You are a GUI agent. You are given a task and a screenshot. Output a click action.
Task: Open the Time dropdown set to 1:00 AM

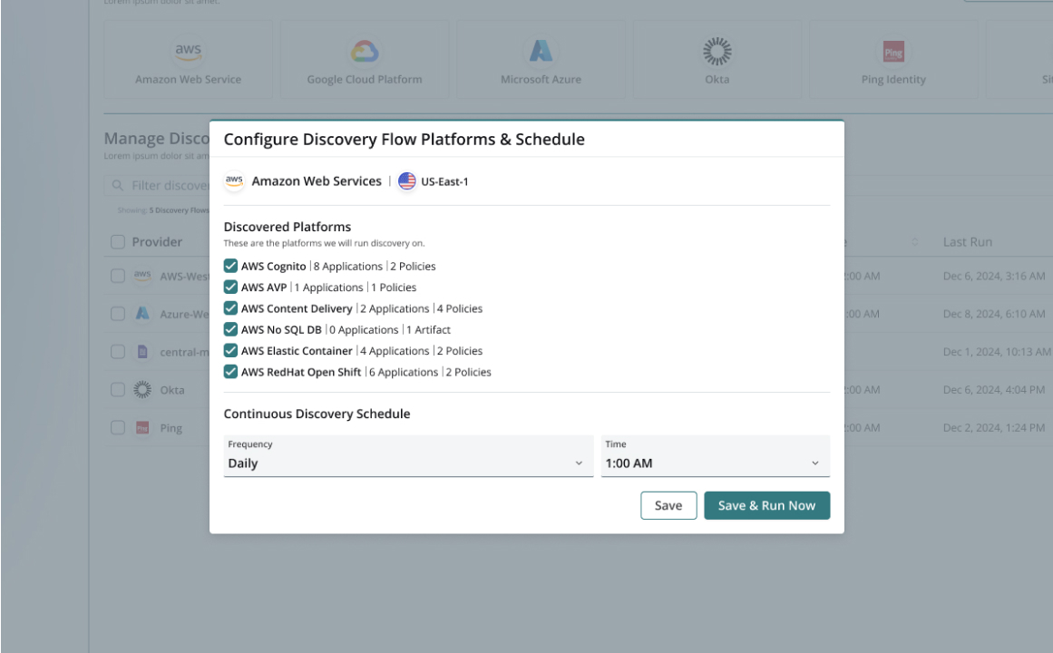716,456
